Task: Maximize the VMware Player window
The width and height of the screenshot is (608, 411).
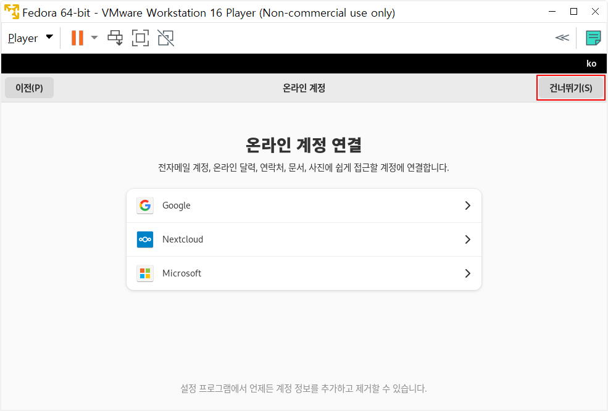Action: coord(574,12)
